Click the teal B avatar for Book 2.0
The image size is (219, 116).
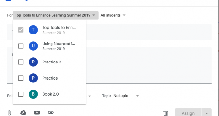[x=33, y=94]
